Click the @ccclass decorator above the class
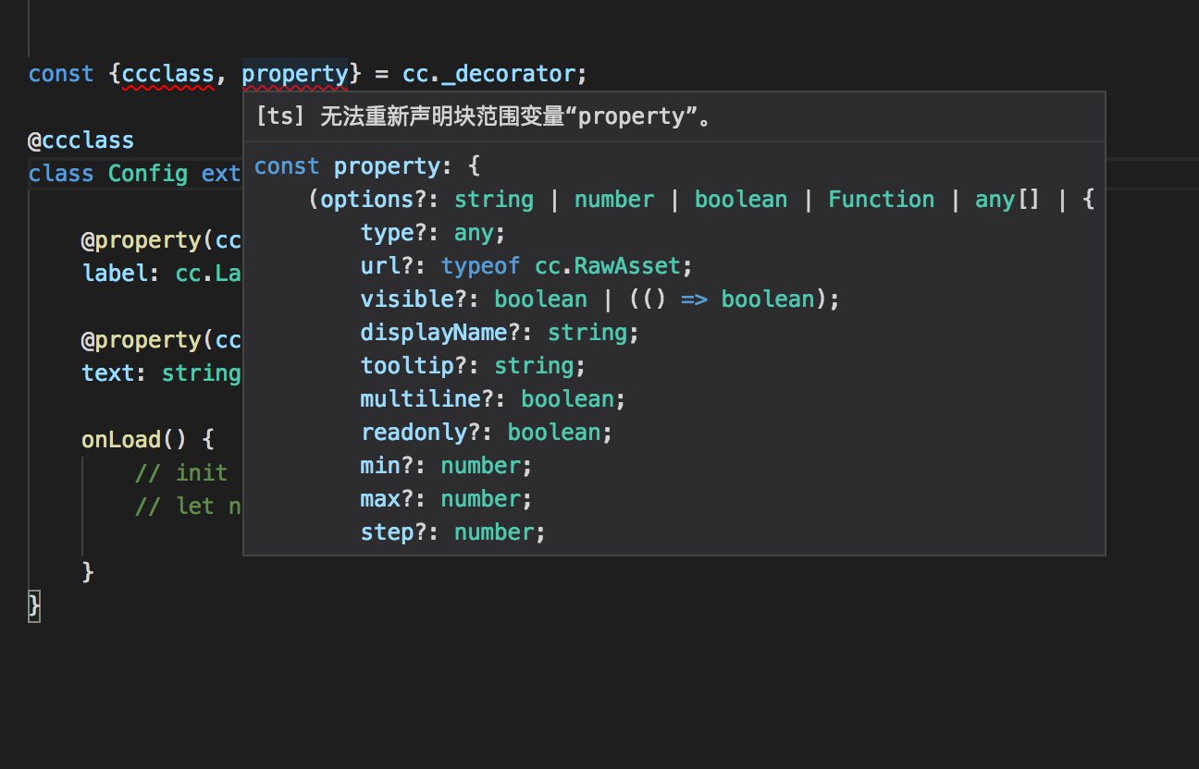Image resolution: width=1199 pixels, height=769 pixels. 81,140
